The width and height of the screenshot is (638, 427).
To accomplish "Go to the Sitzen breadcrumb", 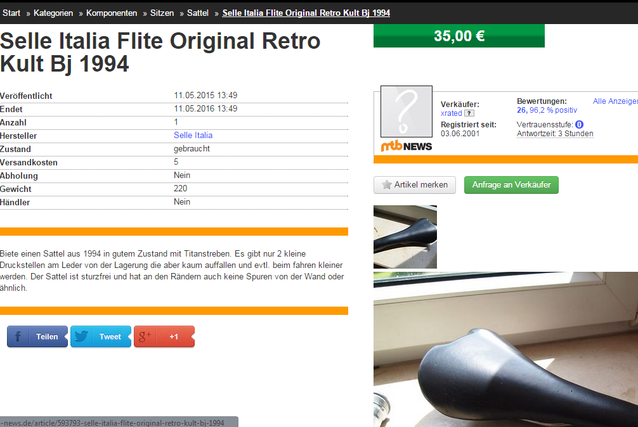I will point(162,13).
